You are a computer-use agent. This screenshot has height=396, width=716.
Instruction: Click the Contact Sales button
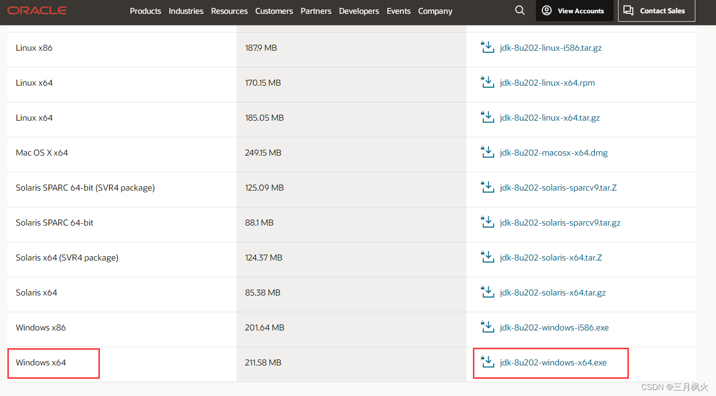point(656,10)
